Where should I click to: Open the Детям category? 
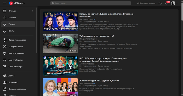[18, 76]
